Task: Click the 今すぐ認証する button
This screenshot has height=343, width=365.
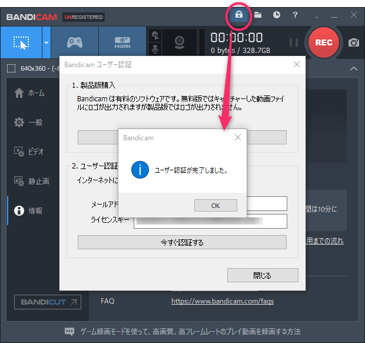Action: [182, 242]
